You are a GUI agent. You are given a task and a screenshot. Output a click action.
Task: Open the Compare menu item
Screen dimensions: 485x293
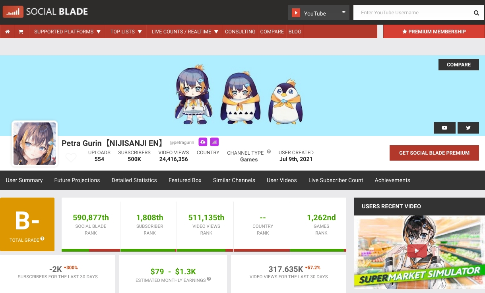(x=272, y=32)
